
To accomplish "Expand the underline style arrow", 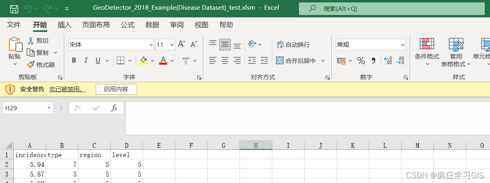I will [x=107, y=61].
